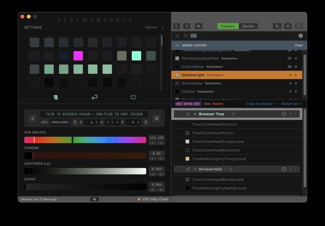The height and width of the screenshot is (226, 325).
Task: Click the clipboard icon after the B value
Action: tap(146, 122)
